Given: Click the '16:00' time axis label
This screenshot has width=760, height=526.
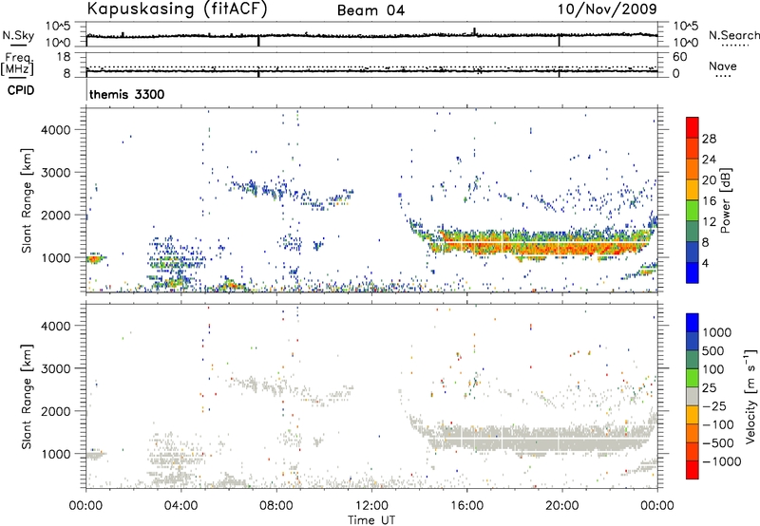Looking at the screenshot, I should pos(466,506).
